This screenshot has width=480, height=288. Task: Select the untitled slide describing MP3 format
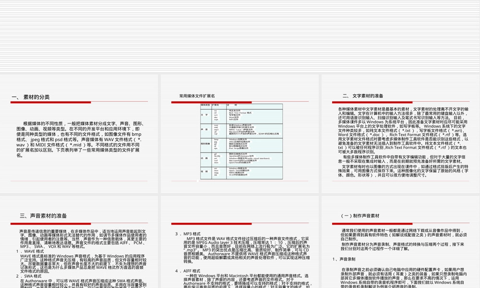point(240,242)
